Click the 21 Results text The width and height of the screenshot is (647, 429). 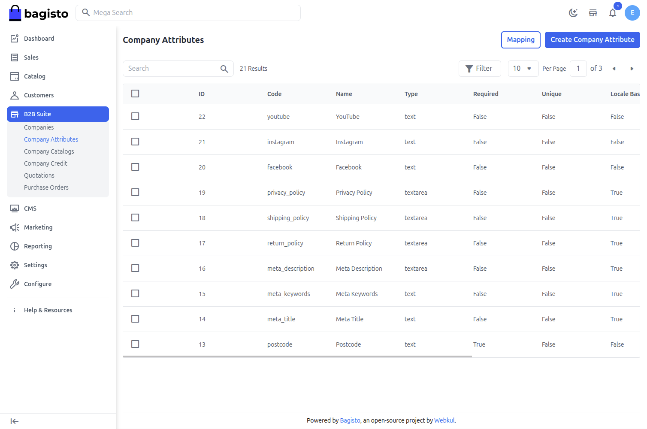254,69
